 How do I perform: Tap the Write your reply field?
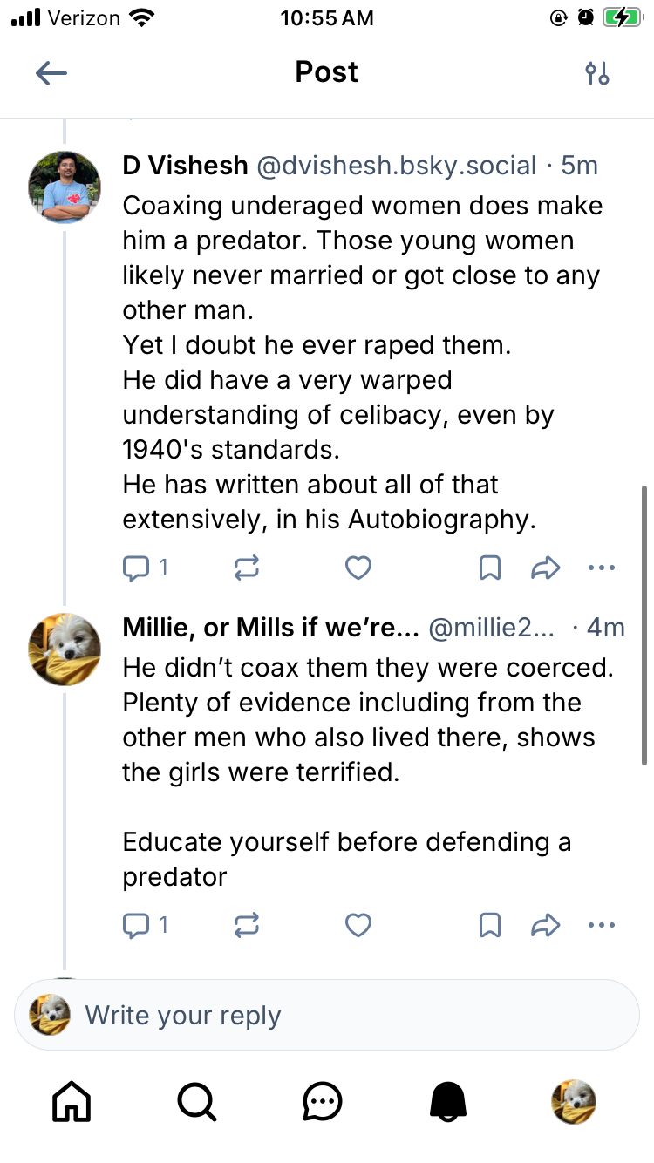pyautogui.click(x=349, y=1015)
